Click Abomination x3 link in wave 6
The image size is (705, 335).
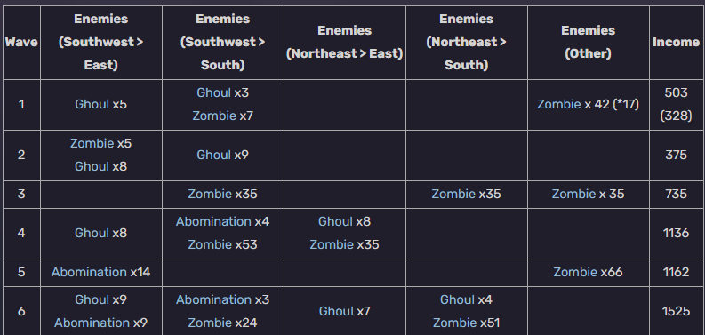213,299
